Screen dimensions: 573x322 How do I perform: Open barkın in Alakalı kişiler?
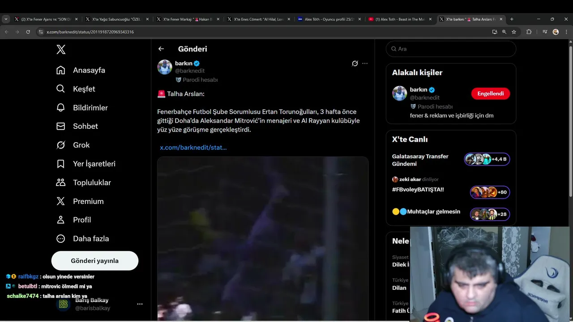pos(418,89)
